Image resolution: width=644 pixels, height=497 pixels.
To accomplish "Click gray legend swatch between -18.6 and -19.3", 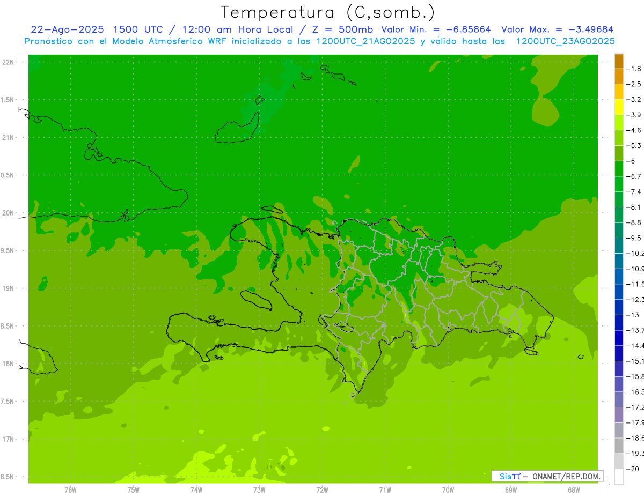I will (619, 446).
